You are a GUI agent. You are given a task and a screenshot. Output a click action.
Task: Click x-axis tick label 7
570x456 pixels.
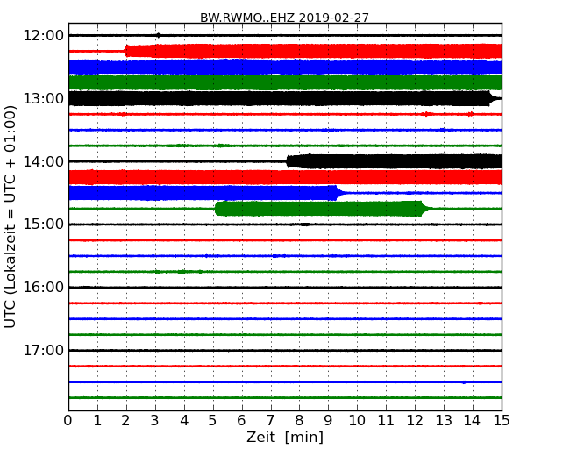point(270,421)
